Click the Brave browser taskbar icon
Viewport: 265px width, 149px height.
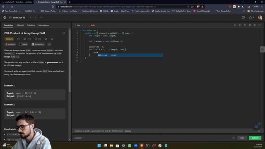coord(142,146)
